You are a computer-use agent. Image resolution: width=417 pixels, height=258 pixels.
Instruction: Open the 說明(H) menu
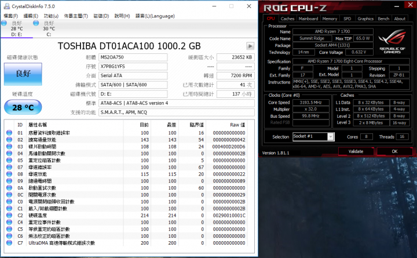point(122,16)
